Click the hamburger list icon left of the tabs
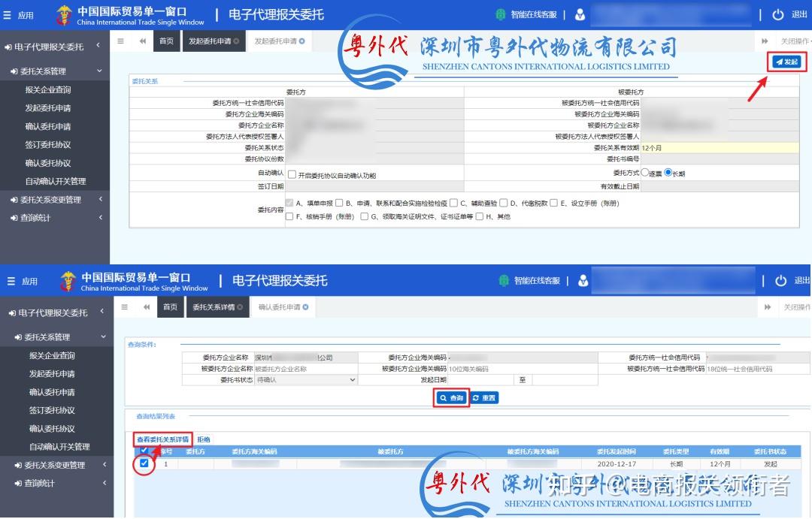The image size is (812, 519). (121, 41)
